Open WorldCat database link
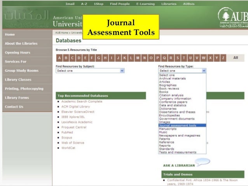Screen dimensions: 248x186 (68, 148)
